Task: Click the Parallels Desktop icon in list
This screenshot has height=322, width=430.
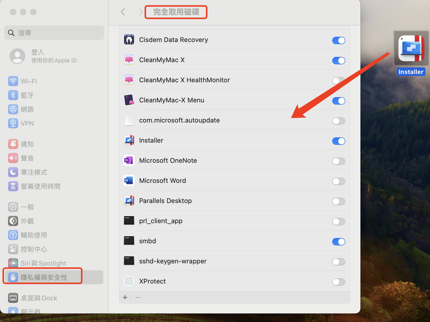Action: (x=129, y=201)
